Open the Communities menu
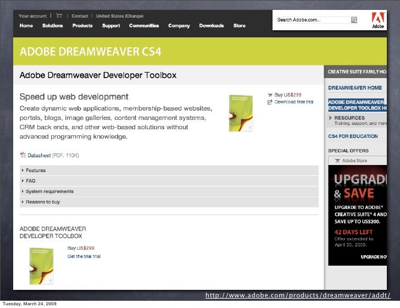400x308 pixels. coord(144,25)
